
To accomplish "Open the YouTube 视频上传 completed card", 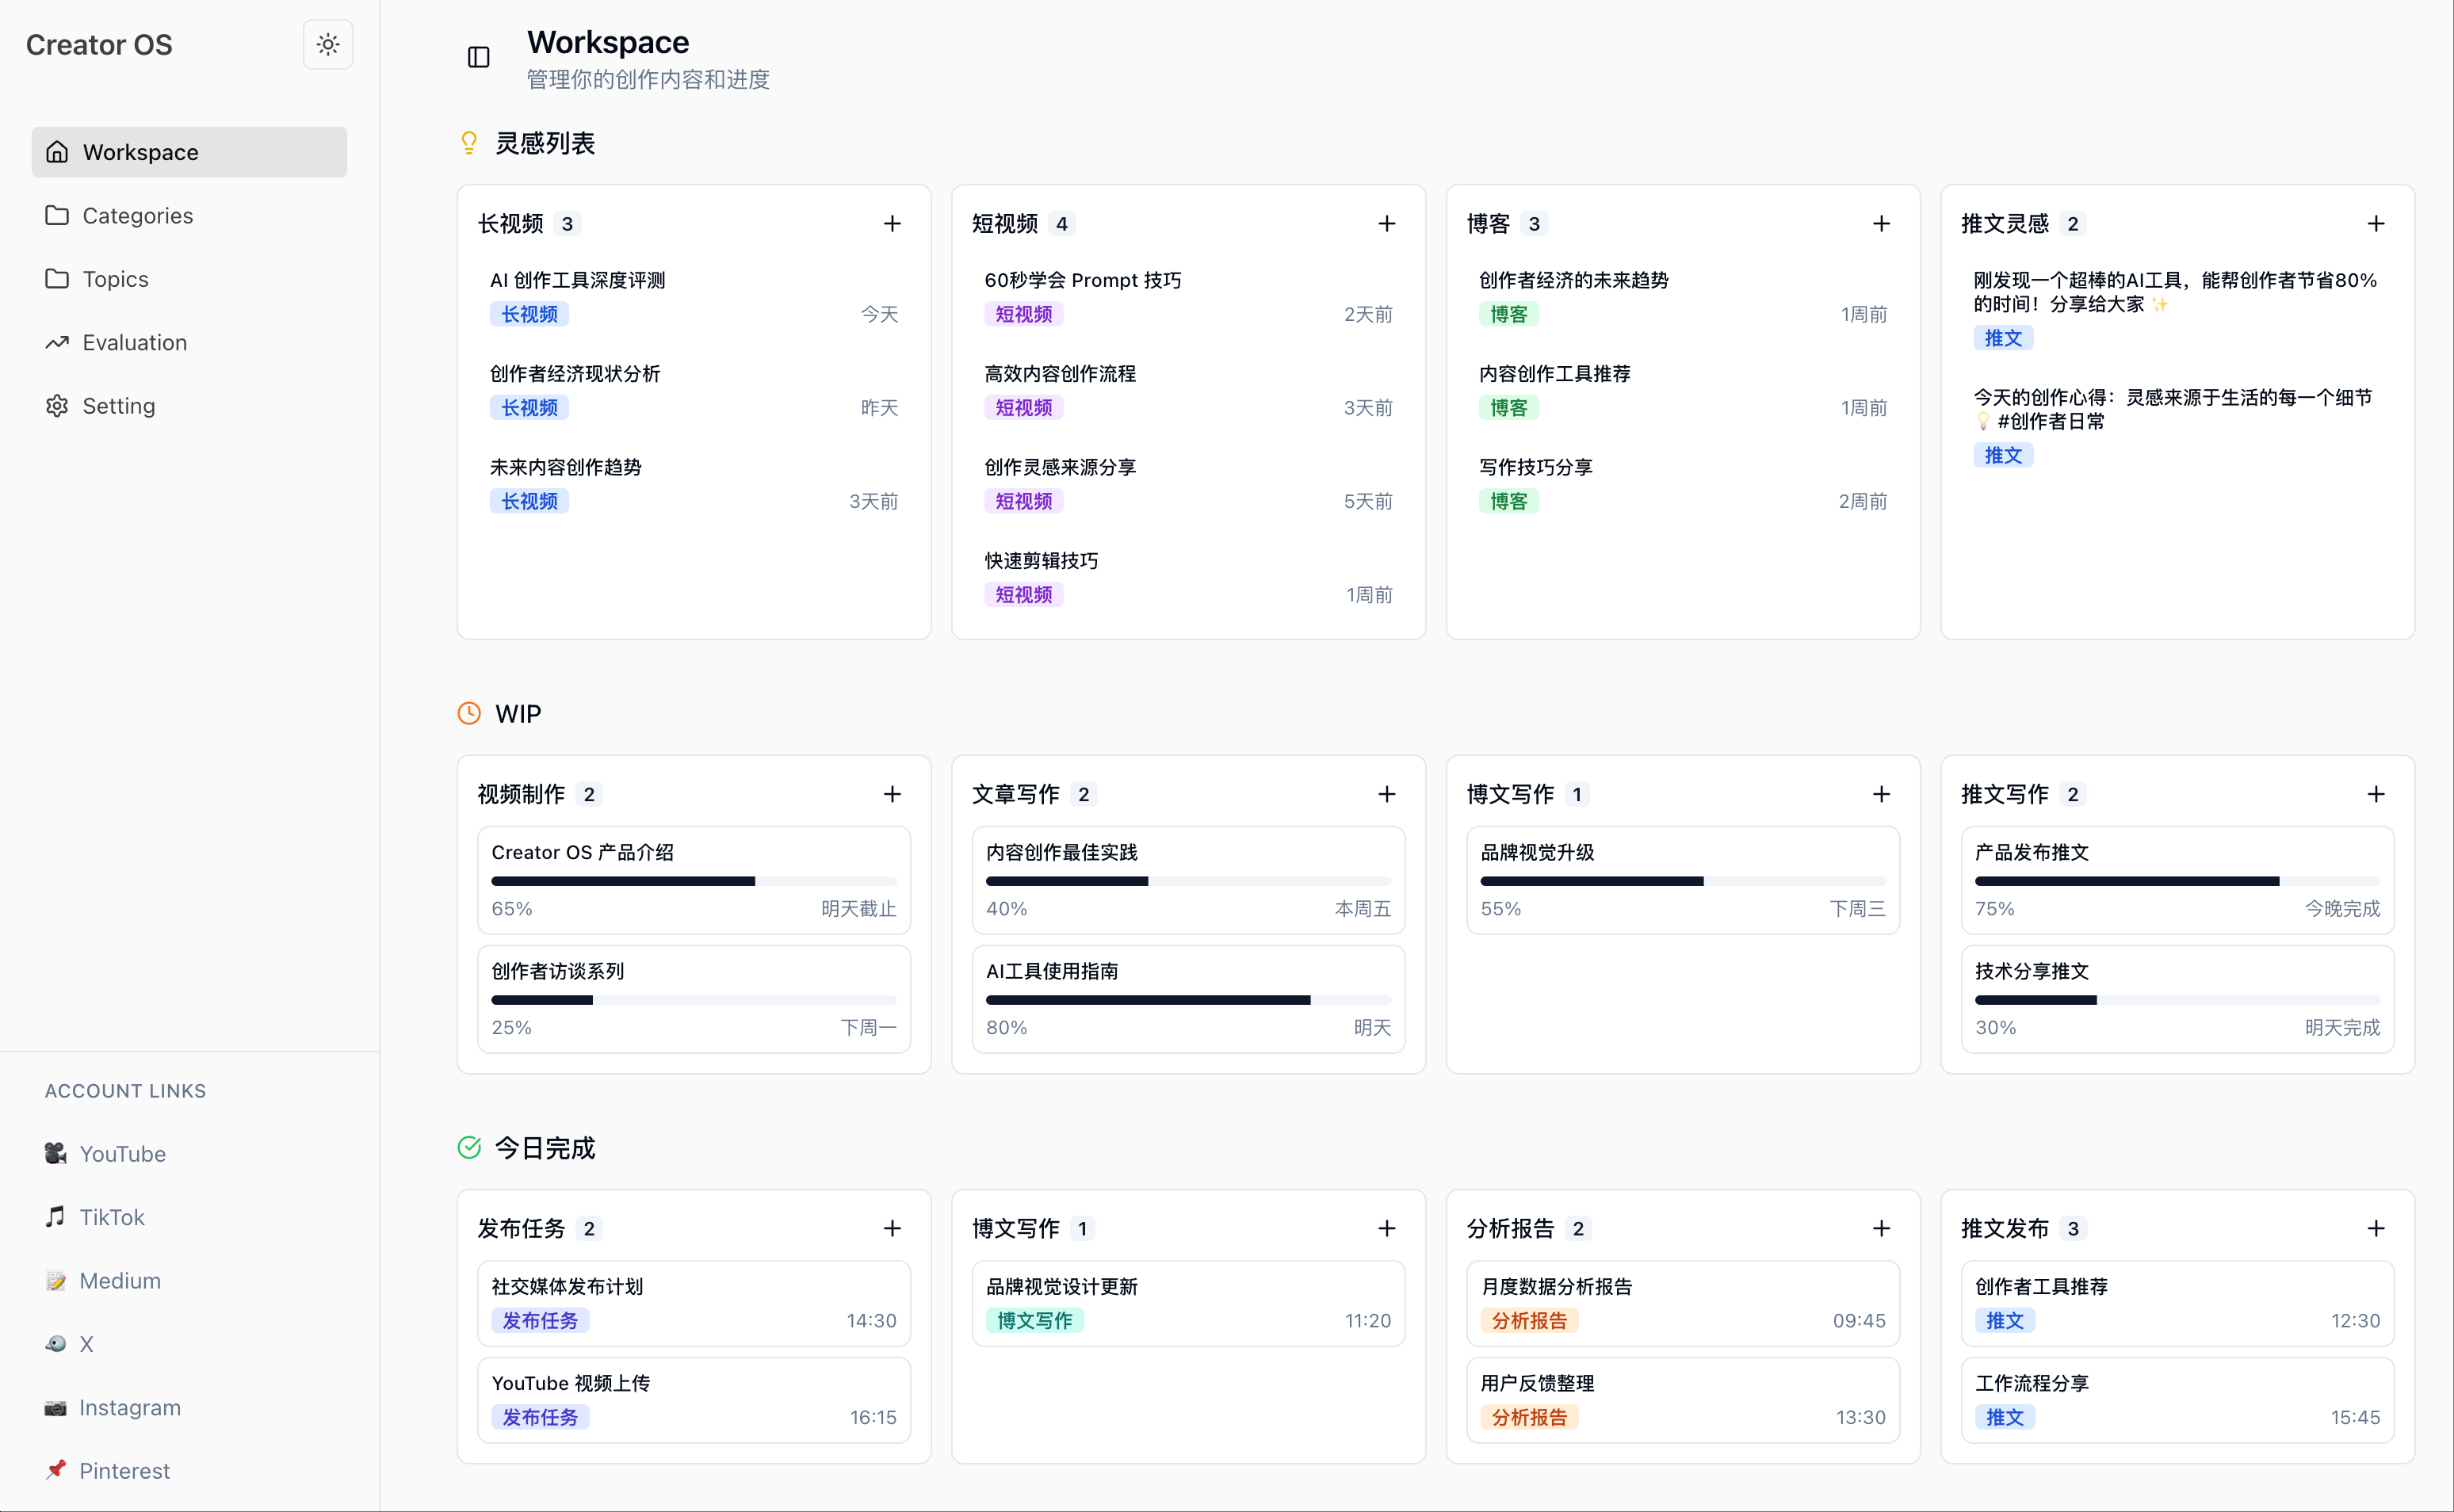I will (x=694, y=1400).
